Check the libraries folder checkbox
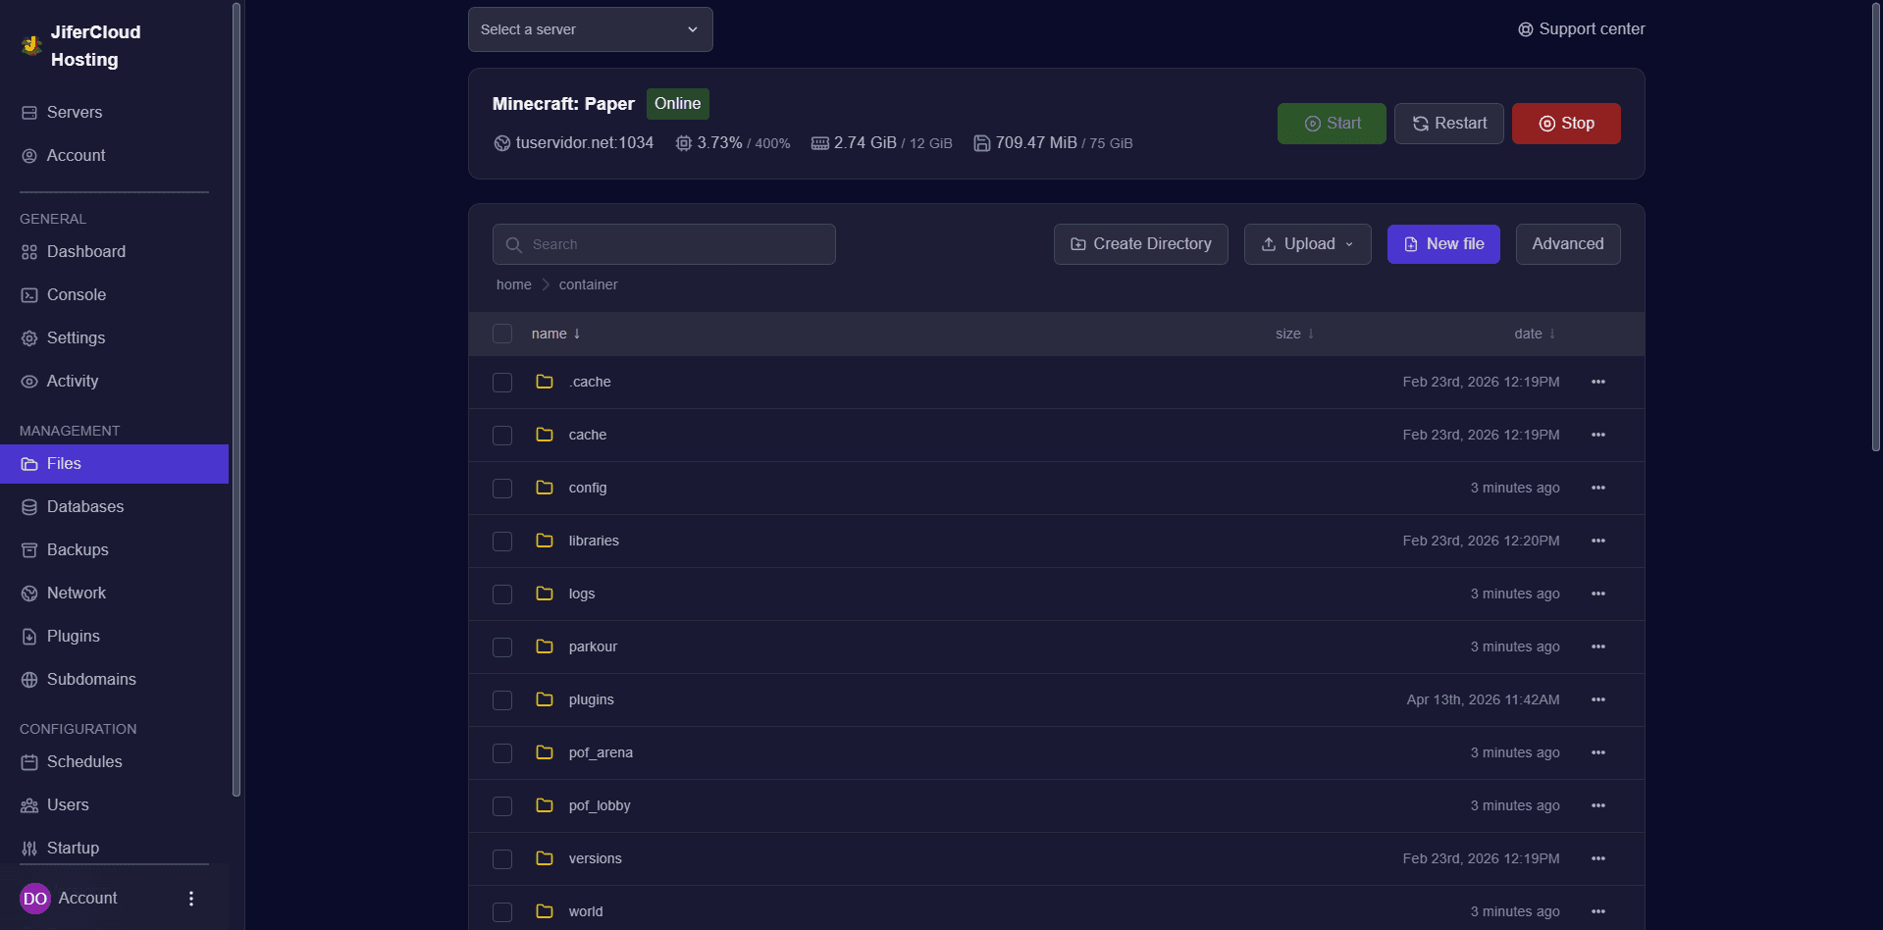This screenshot has height=930, width=1883. (502, 541)
